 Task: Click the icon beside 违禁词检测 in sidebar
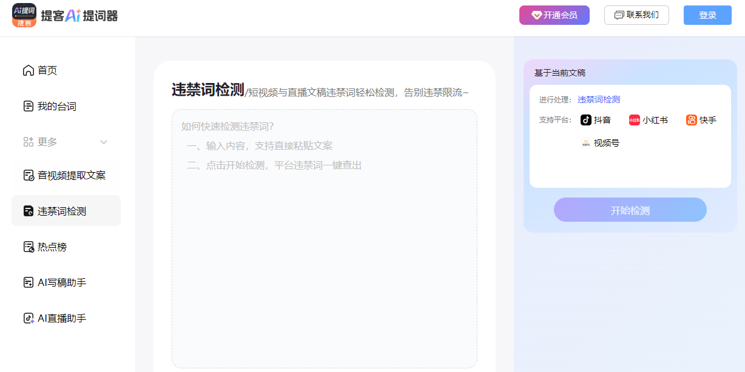29,211
